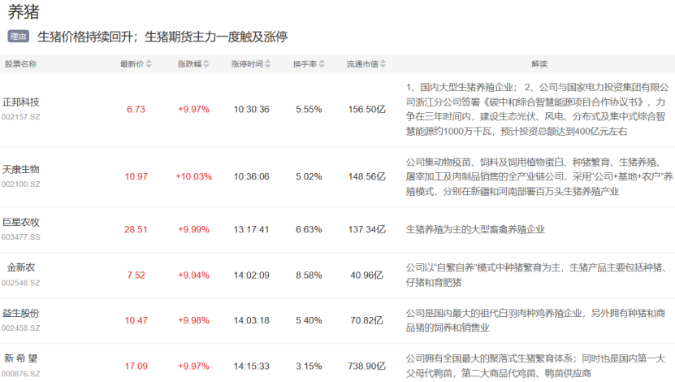The width and height of the screenshot is (675, 382).
Task: Open the 正邦科技 stock name
Action: [20, 102]
